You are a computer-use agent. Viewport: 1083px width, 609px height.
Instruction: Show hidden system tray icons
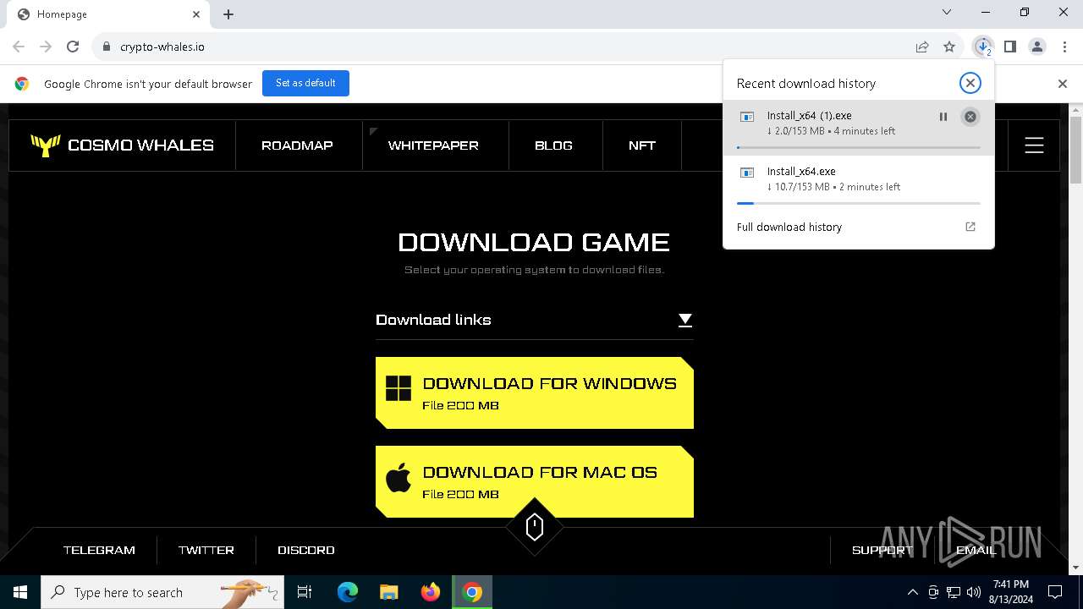click(x=912, y=592)
